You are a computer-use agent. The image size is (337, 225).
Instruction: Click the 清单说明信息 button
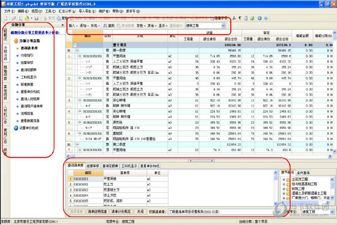click(x=97, y=212)
